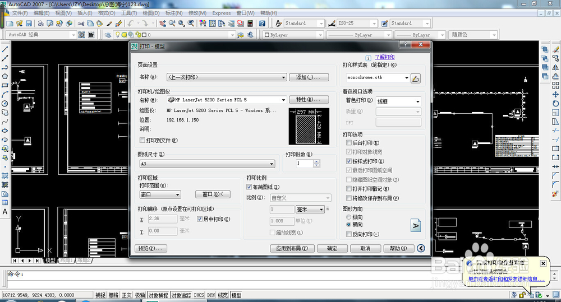Open the monochrome.ctb plot style dropdown
The height and width of the screenshot is (302, 561).
point(378,77)
